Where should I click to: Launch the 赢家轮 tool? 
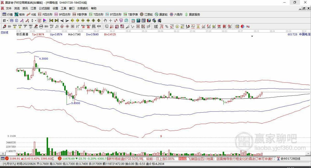tap(161, 14)
